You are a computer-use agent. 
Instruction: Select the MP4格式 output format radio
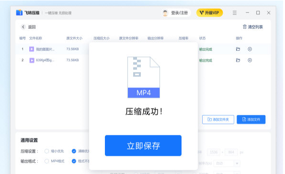47,161
